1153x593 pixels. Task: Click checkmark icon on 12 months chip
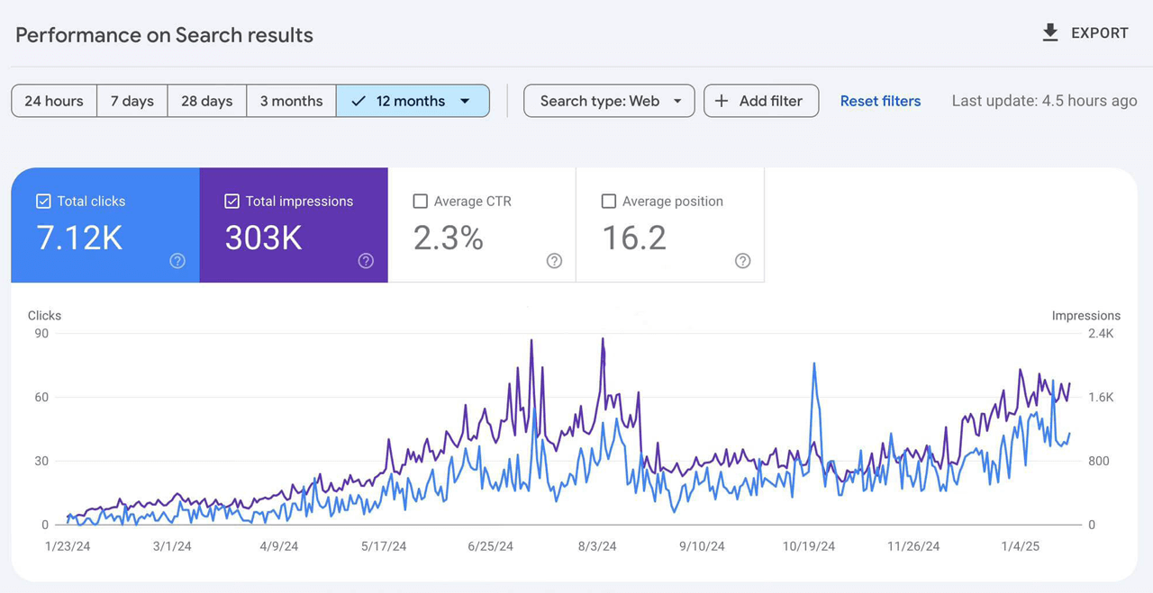point(359,101)
